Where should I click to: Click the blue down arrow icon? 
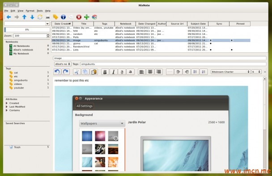(x=32, y=17)
